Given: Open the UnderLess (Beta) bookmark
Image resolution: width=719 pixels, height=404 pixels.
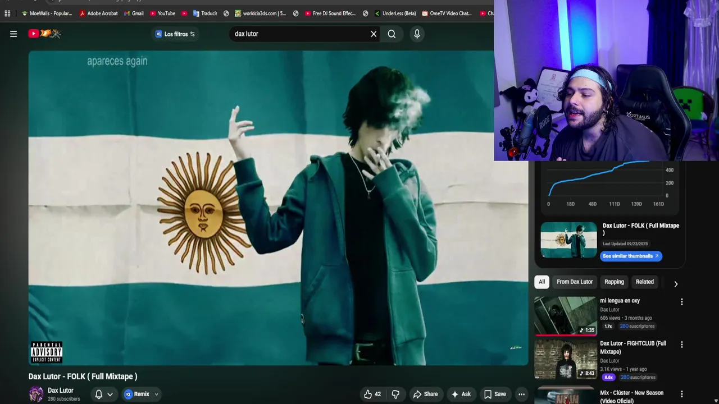Looking at the screenshot, I should tap(395, 13).
